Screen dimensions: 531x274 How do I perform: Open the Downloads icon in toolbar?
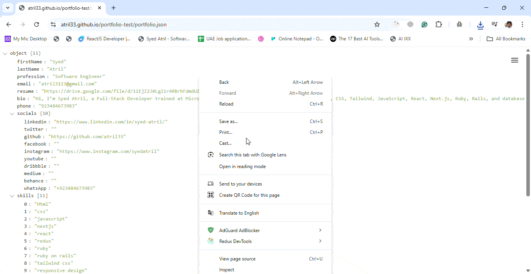[x=480, y=24]
